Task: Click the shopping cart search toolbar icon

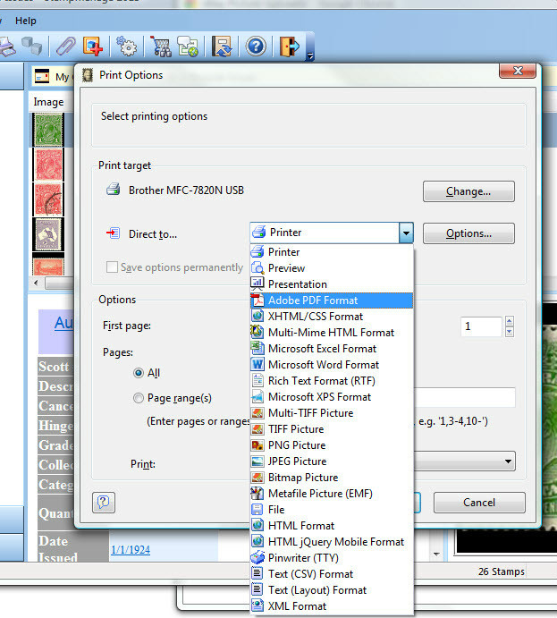Action: point(161,47)
